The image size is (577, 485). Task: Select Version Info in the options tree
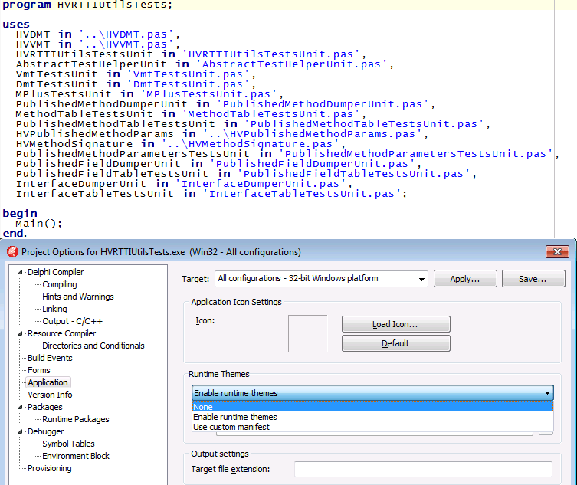pyautogui.click(x=50, y=395)
